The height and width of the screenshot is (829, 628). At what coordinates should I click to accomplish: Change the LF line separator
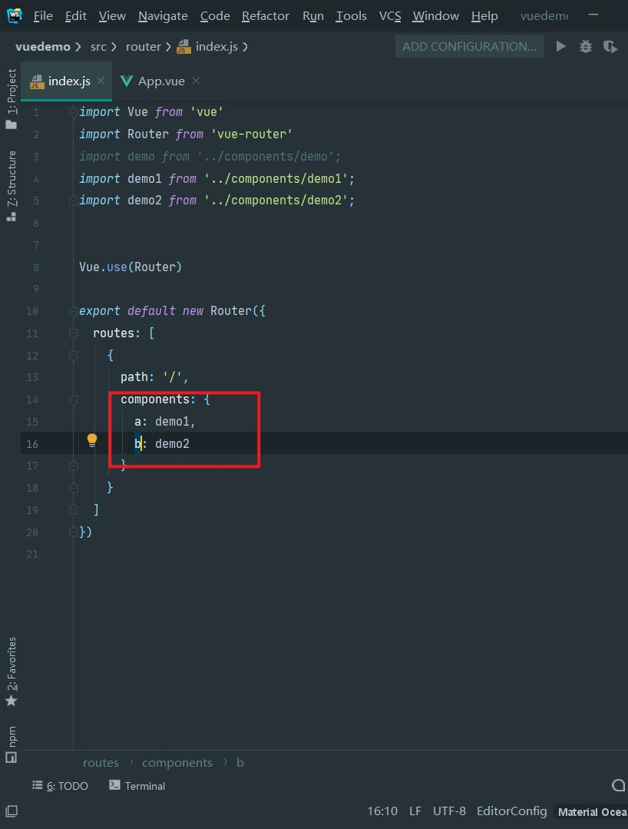coord(415,811)
